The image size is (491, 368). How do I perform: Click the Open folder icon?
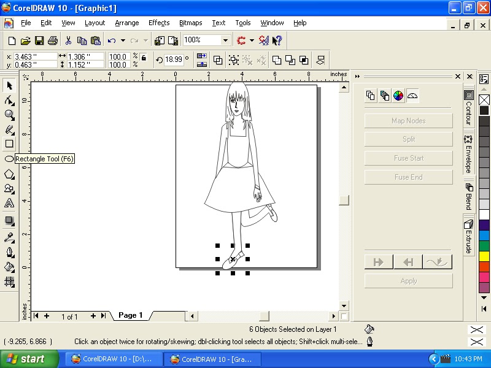tap(26, 40)
